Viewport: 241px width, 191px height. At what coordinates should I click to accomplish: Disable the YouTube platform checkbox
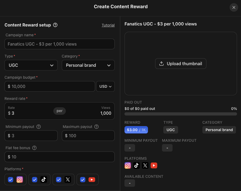[82, 179]
